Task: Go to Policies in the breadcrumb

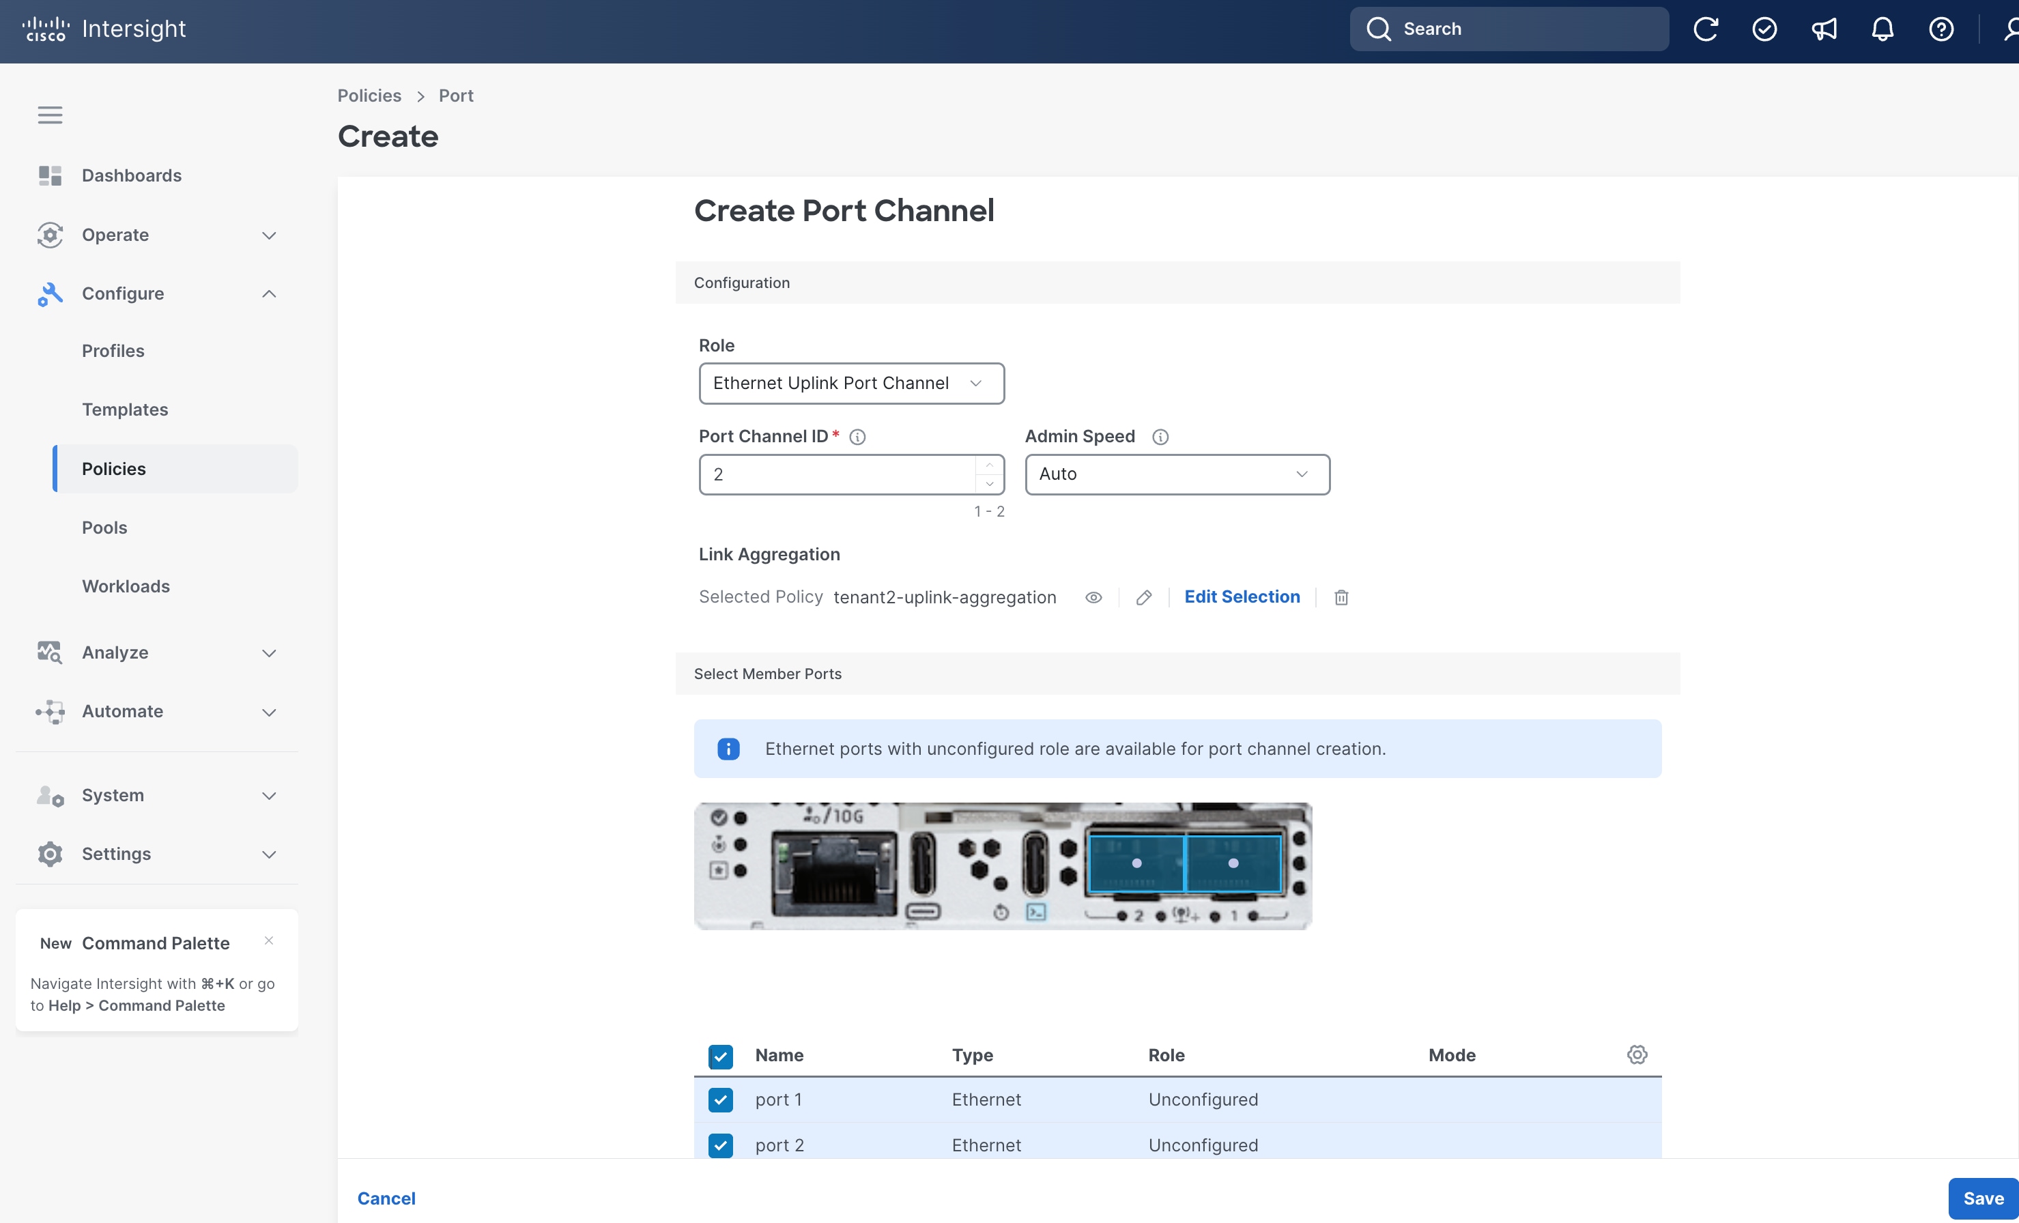Action: 369,96
